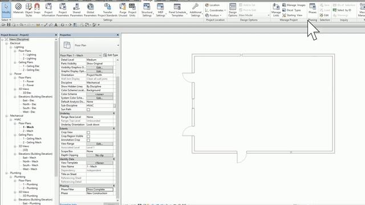Open Additional Settings
Viewport: 365px width, 205px height.
[x=195, y=10]
